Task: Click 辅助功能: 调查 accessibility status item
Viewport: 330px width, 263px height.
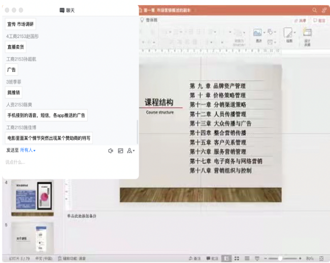Action: coord(72,258)
